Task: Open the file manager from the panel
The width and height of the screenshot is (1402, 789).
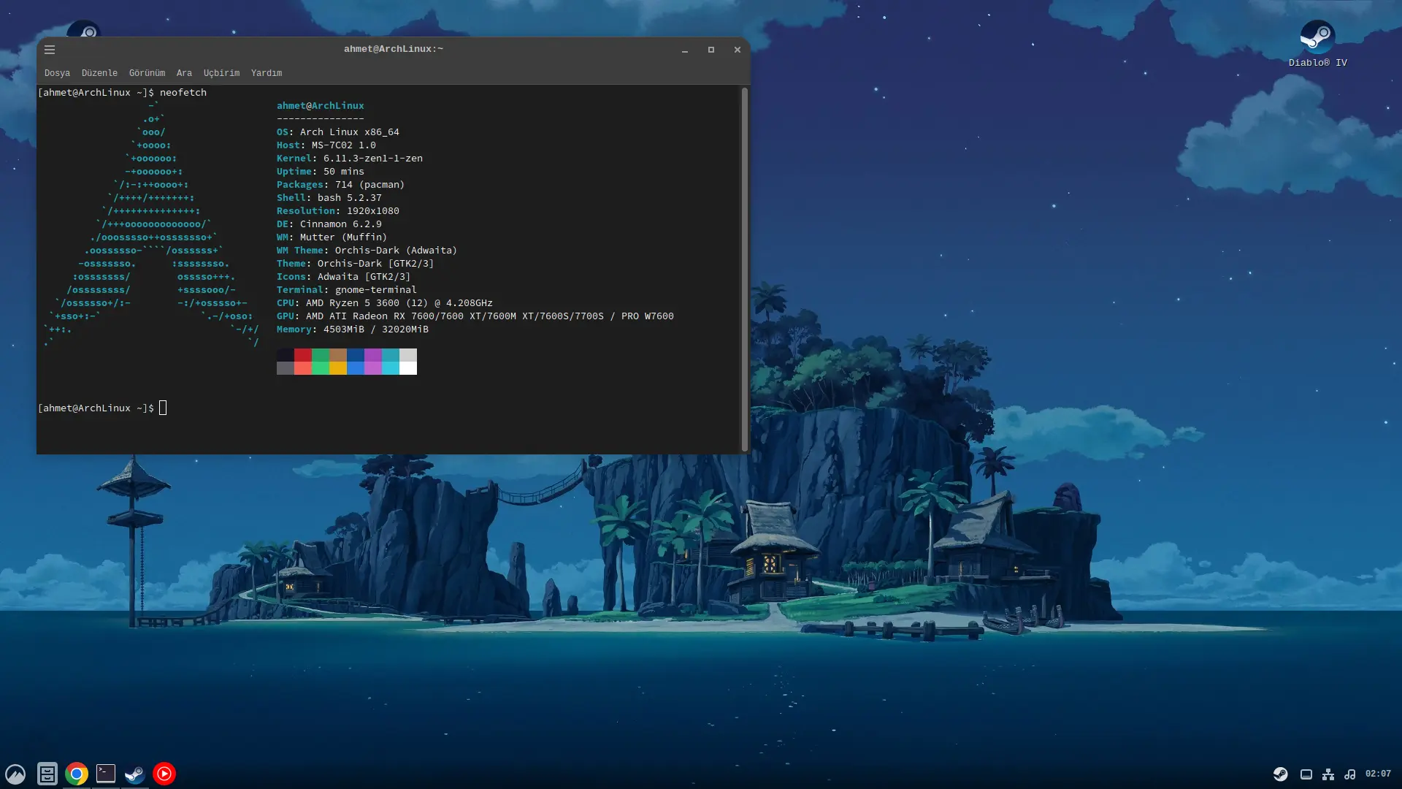Action: [x=47, y=774]
